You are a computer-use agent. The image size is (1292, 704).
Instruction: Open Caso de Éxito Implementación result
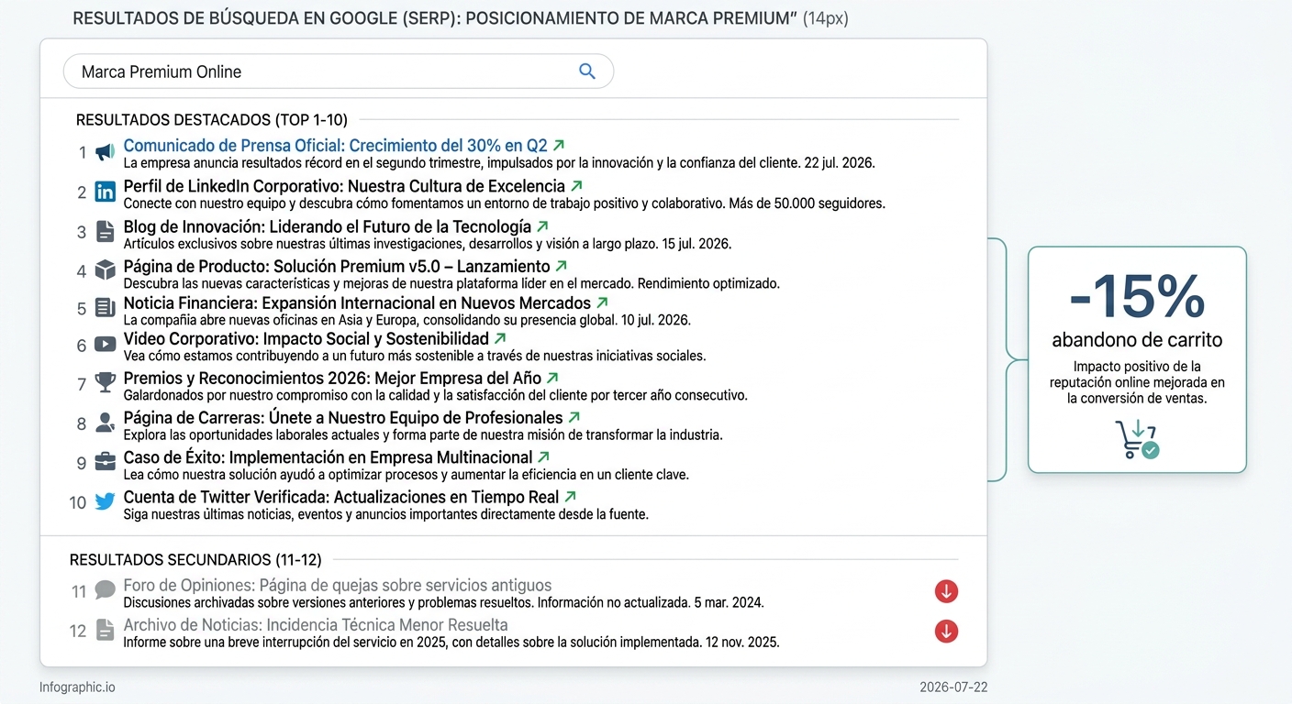click(x=328, y=457)
